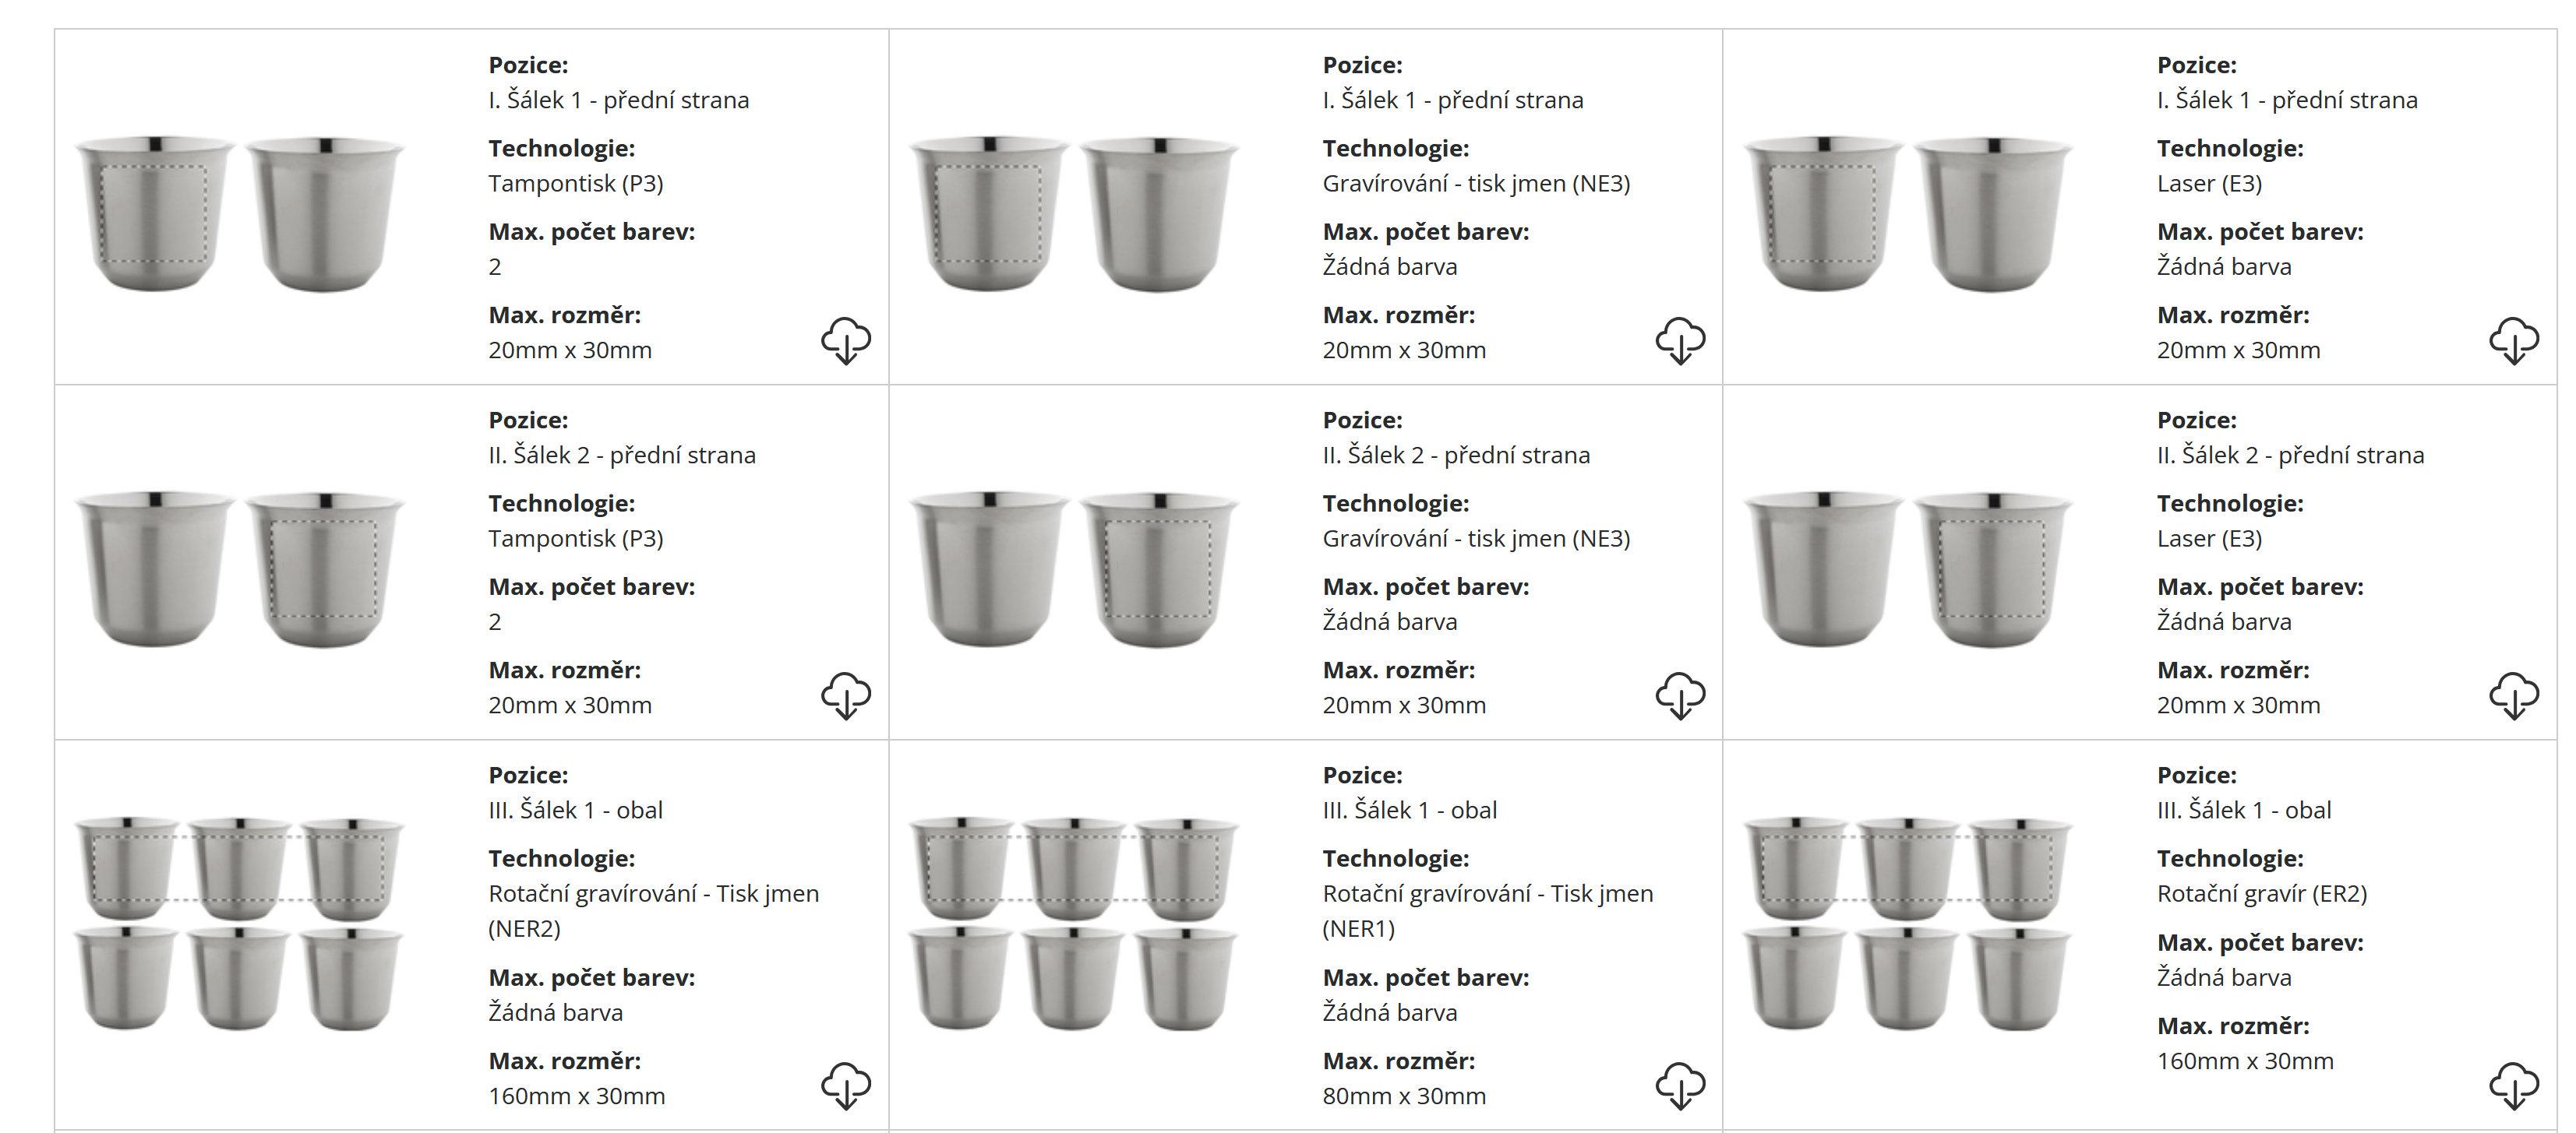Click the "Rotační gravír (ER2)" technology text
2576x1133 pixels.
(x=2261, y=894)
